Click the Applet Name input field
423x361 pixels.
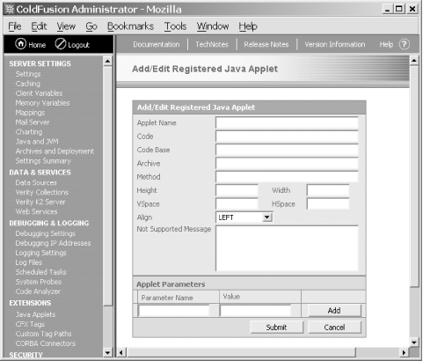(287, 123)
